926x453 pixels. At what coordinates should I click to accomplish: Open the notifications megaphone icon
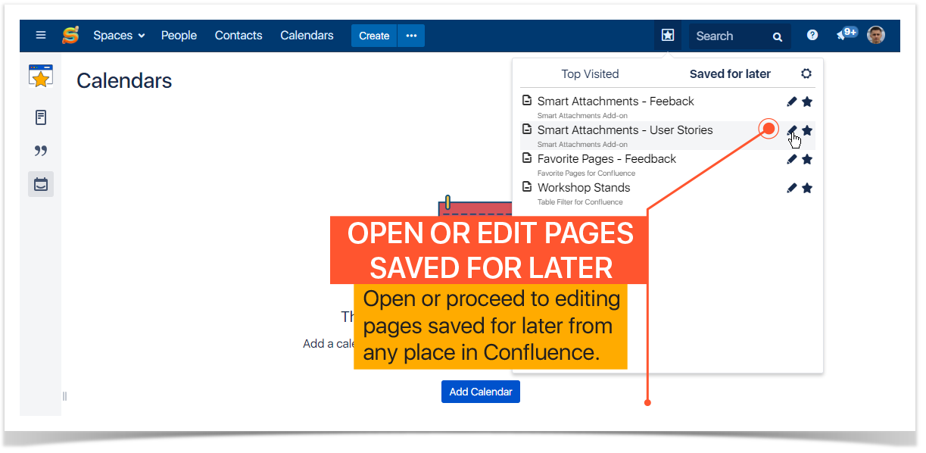point(846,35)
